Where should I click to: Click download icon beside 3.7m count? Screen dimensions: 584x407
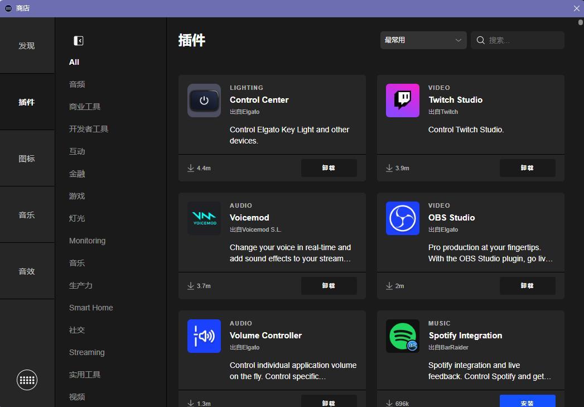(191, 286)
